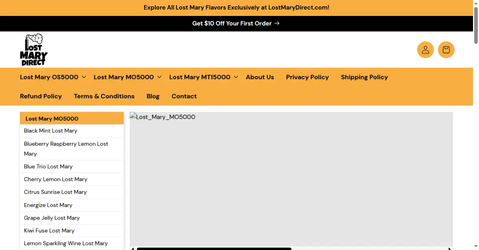Go to the About Us page
Screen dimensions: 479x250
click(260, 77)
